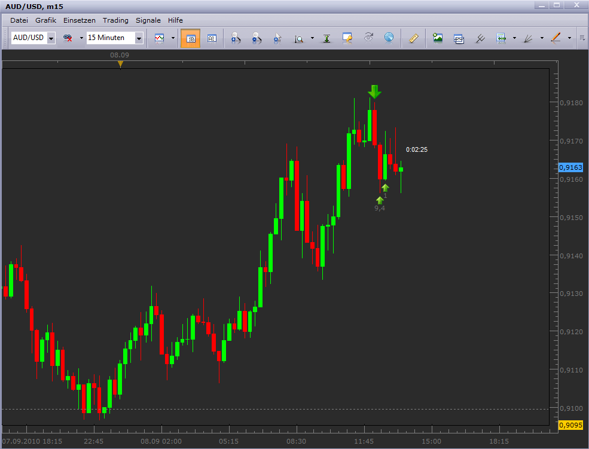Toggle the highlighted bid price view button
Screen dimensions: 589x449
190,38
